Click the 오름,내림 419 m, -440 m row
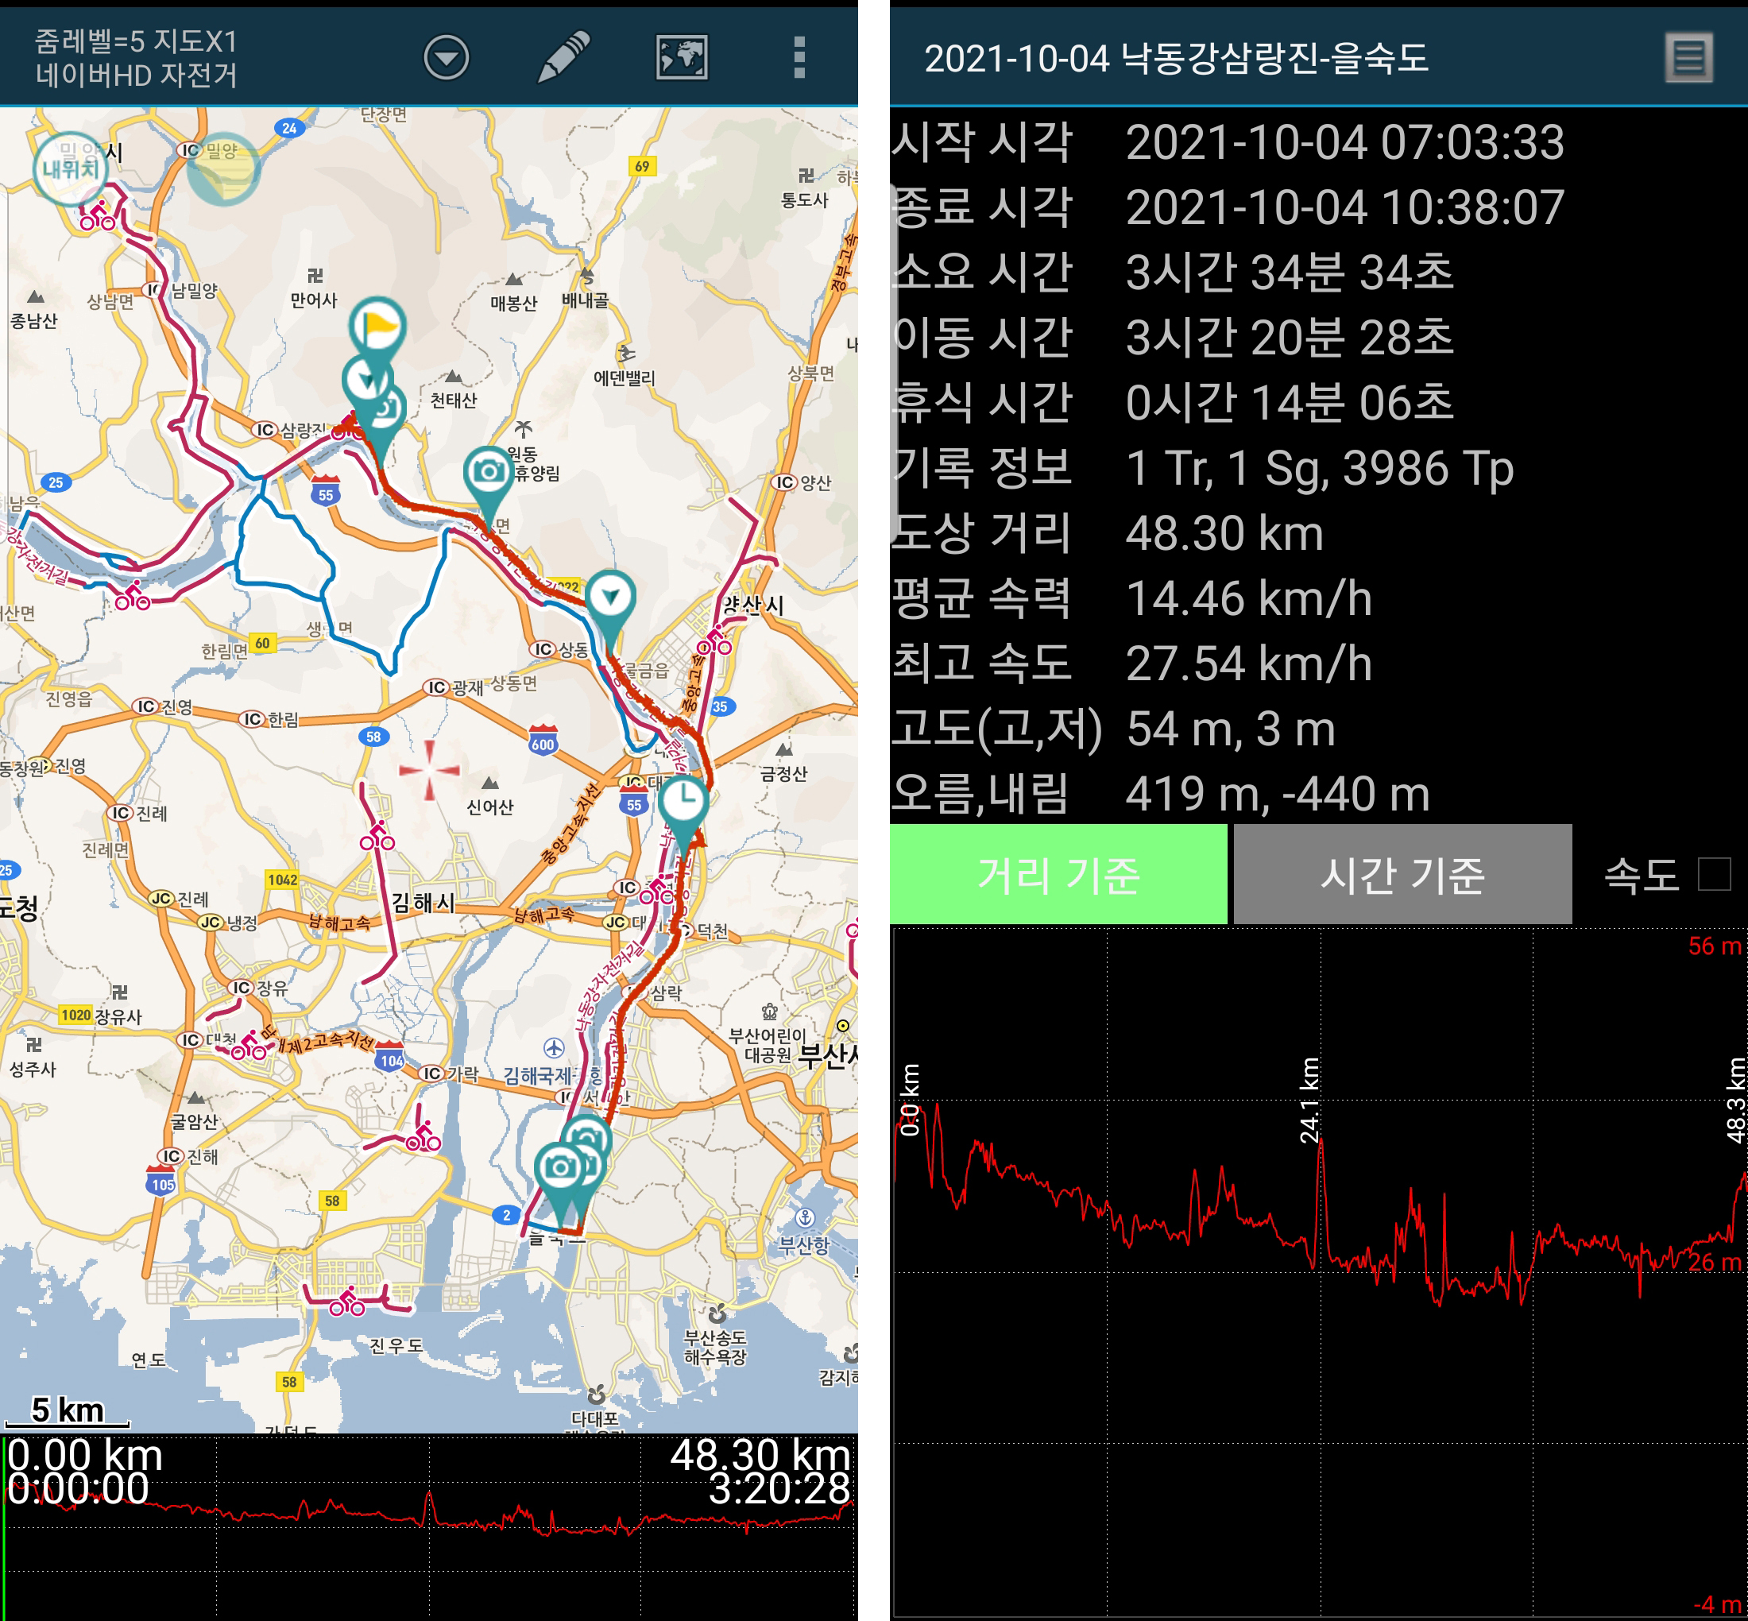Viewport: 1748px width, 1621px height. (x=1318, y=794)
